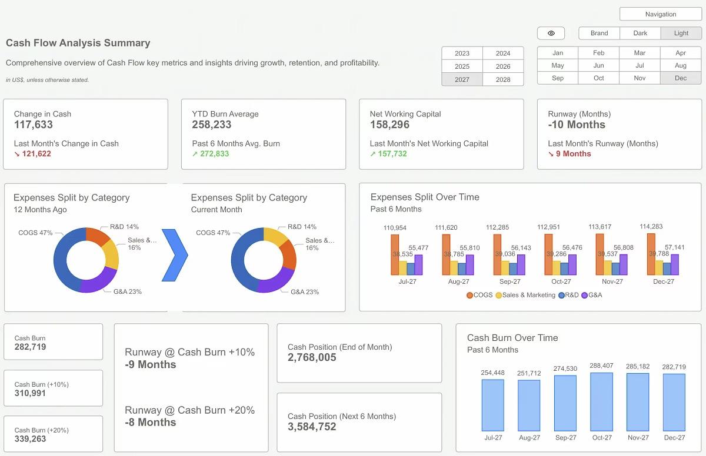The image size is (706, 456).
Task: Switch to the Dark theme
Action: tap(640, 33)
